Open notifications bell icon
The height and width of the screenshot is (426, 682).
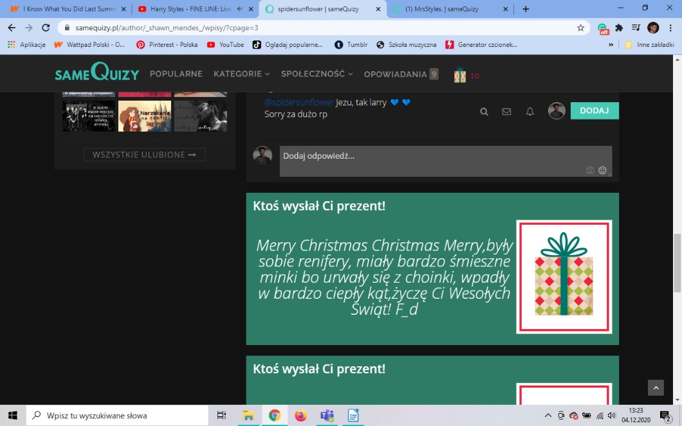coord(530,111)
